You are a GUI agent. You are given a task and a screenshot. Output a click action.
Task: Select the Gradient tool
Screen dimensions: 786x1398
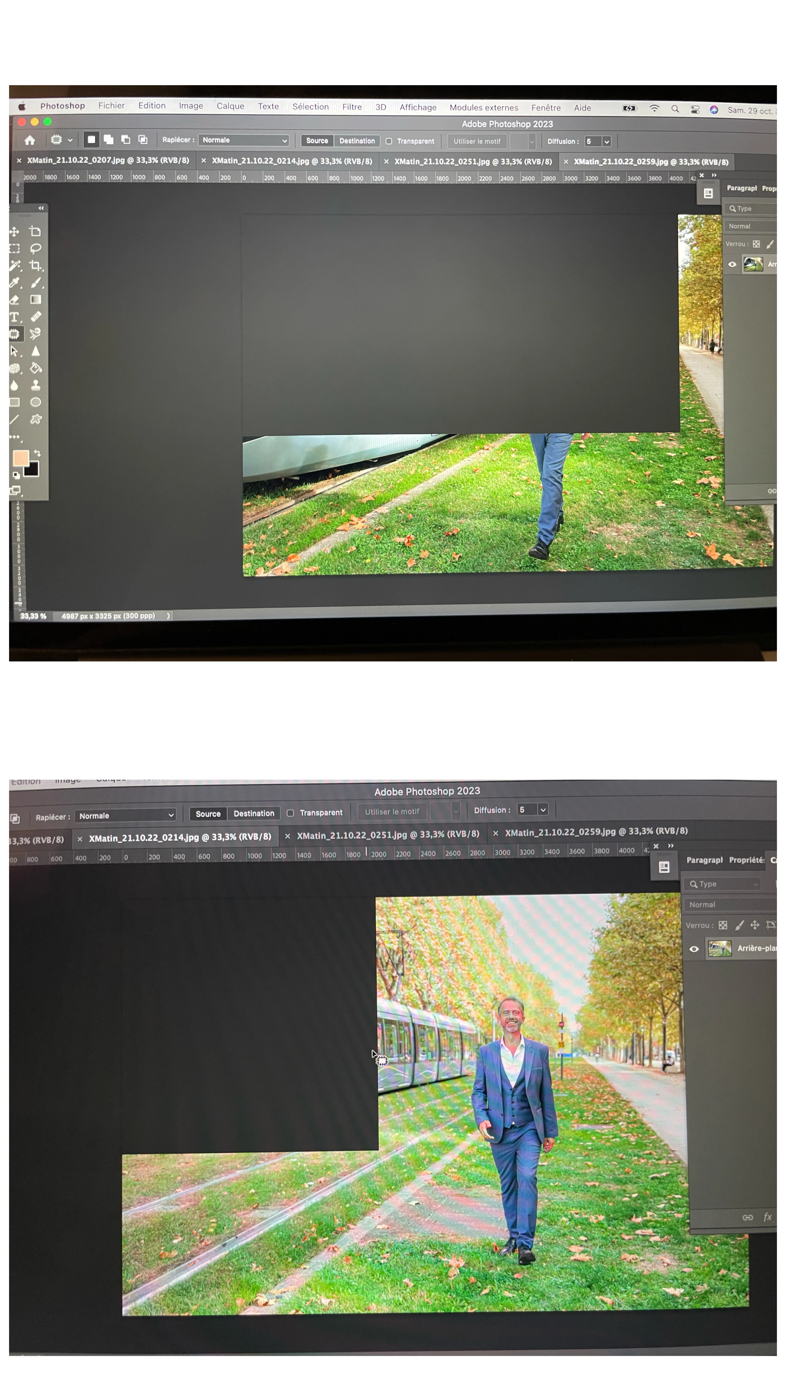coord(36,300)
